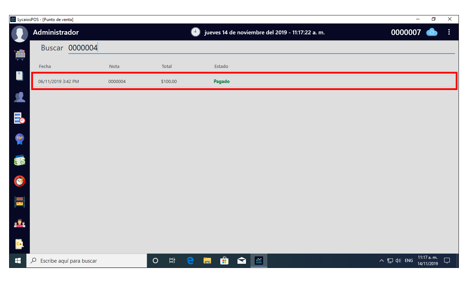Click the Total column header
The height and width of the screenshot is (283, 468).
point(167,66)
